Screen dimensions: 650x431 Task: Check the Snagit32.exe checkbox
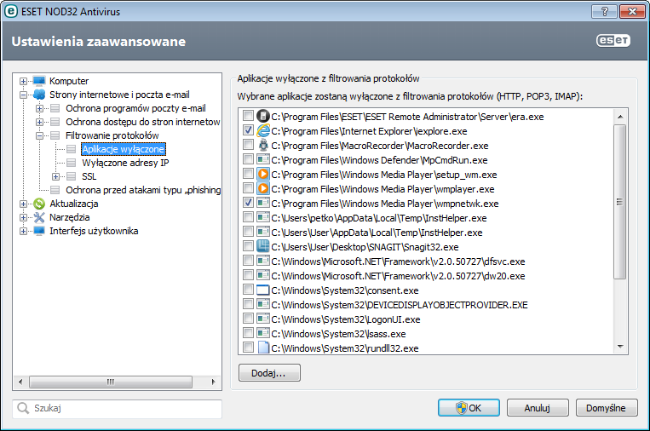point(248,246)
